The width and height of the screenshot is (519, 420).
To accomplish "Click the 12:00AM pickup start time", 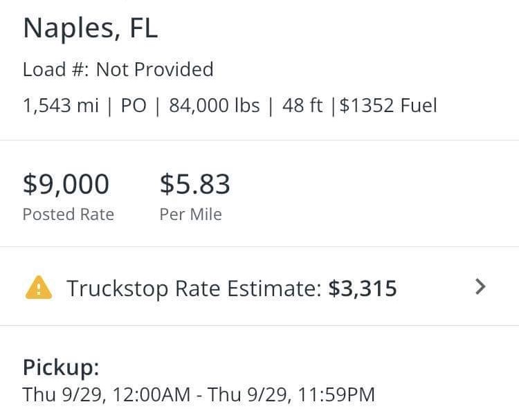I will 152,394.
